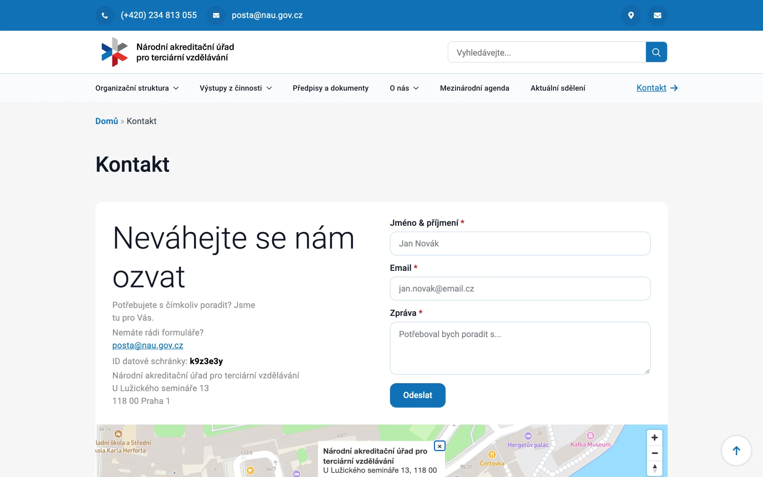Click the phone icon in top bar
Screen dimensions: 763x477
[x=105, y=15]
